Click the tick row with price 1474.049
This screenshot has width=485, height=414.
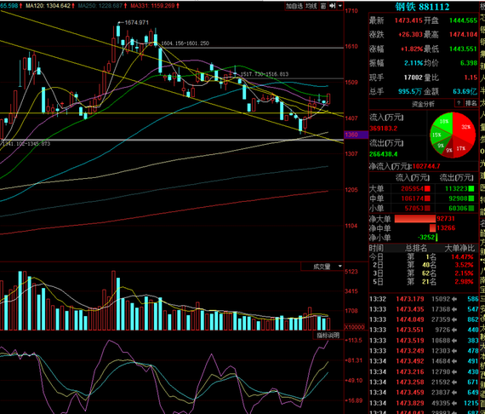click(x=424, y=319)
